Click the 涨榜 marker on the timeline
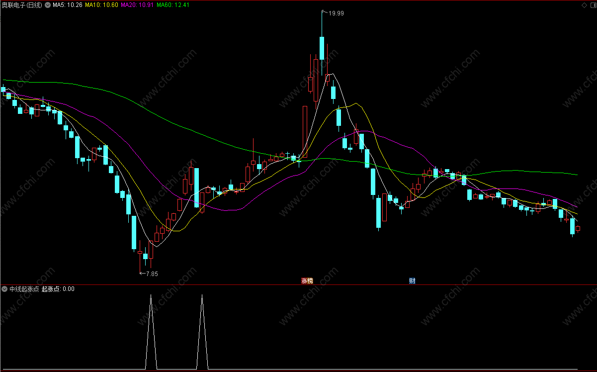 [307, 280]
